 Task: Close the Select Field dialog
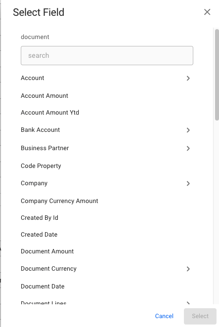tap(207, 12)
